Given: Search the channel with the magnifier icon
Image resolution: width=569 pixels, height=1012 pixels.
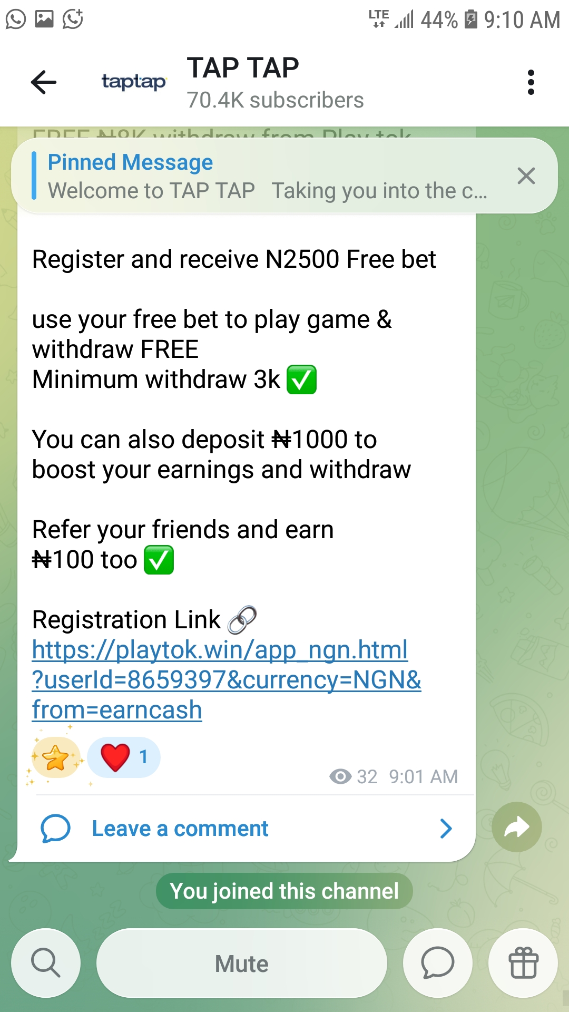Looking at the screenshot, I should click(x=46, y=963).
